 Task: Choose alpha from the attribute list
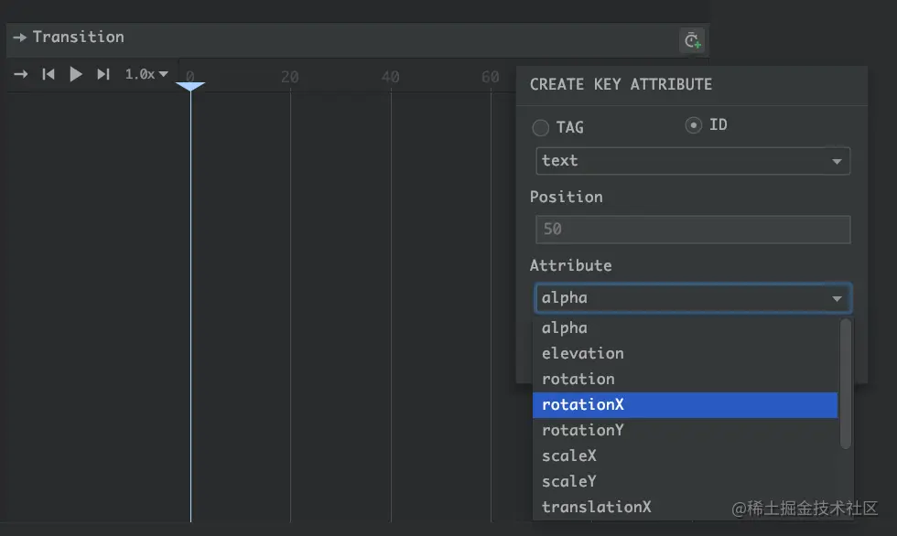pyautogui.click(x=685, y=328)
